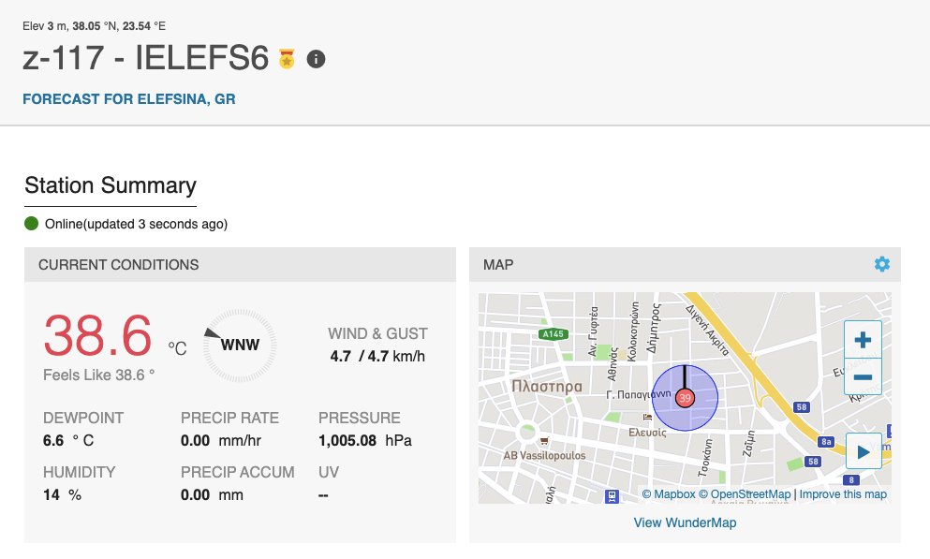Viewport: 930px width, 559px height.
Task: Open map settings gear icon
Action: coord(881,265)
